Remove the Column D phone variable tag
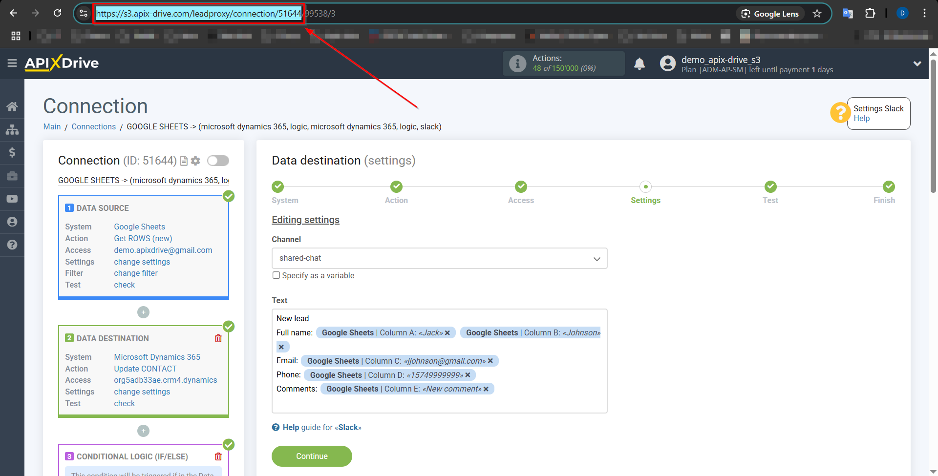Screen dimensions: 938x476 pos(468,375)
